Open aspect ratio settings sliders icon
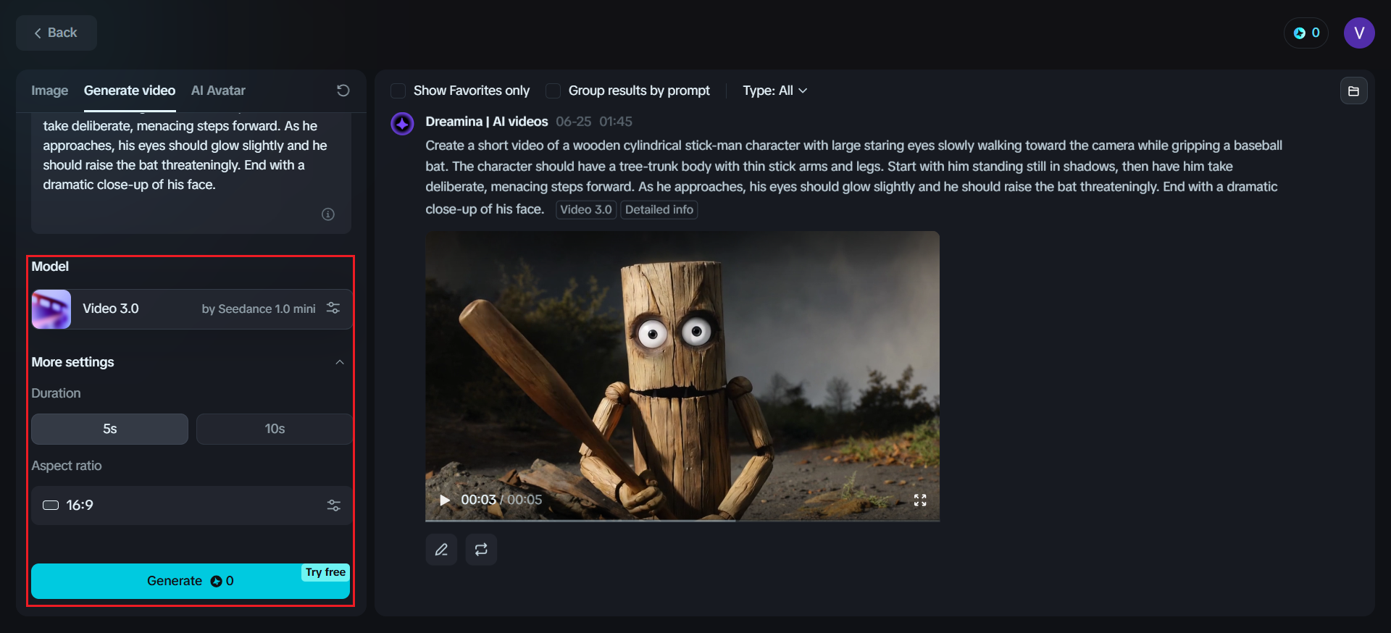This screenshot has width=1391, height=633. (334, 506)
